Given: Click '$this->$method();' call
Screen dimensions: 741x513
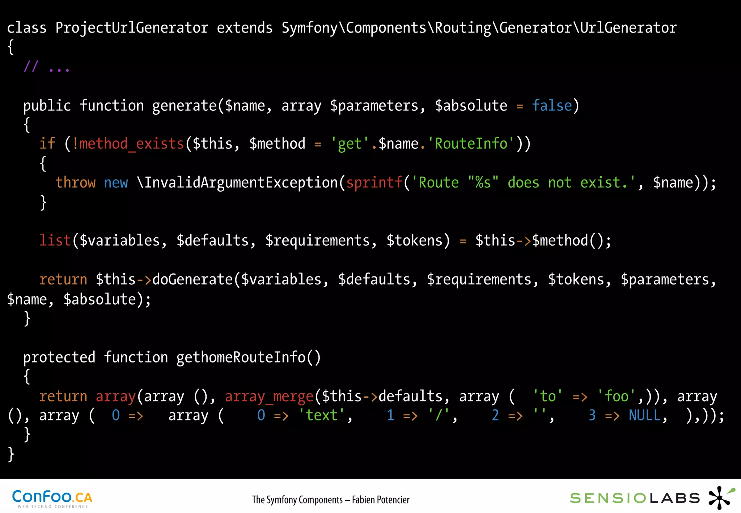Looking at the screenshot, I should 543,241.
